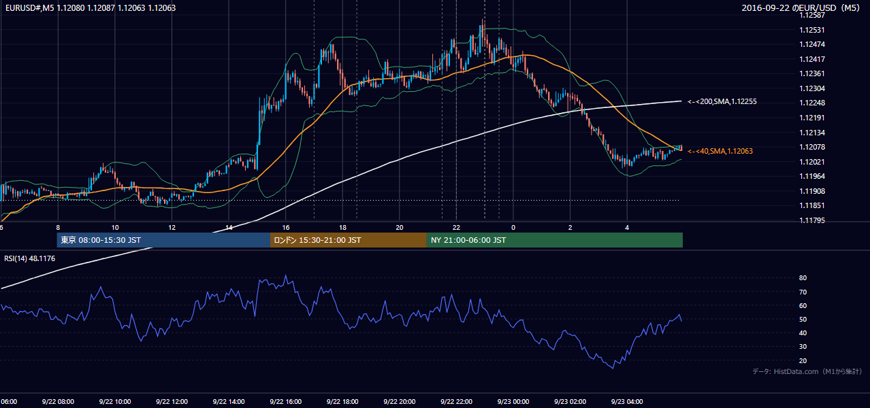This screenshot has width=870, height=408.
Task: Select the 40 SMA value label 1.12063
Action: point(720,151)
